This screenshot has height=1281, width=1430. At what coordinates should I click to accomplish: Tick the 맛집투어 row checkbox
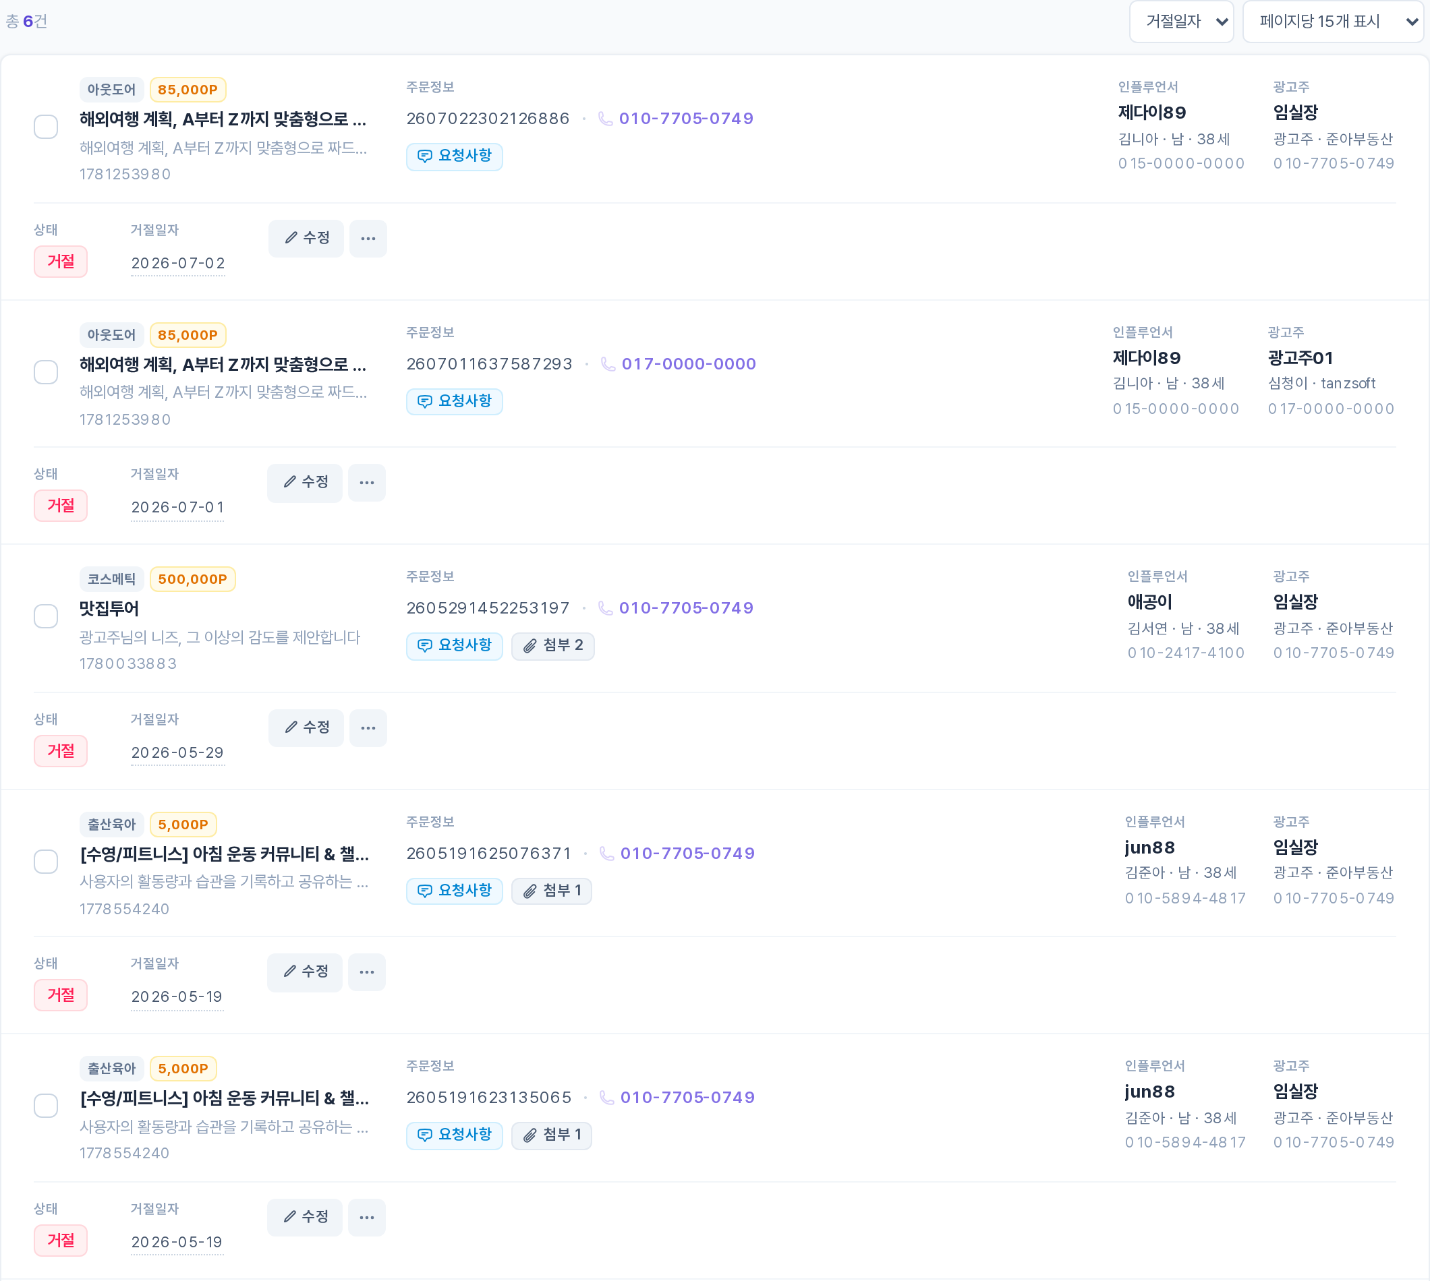(x=46, y=616)
